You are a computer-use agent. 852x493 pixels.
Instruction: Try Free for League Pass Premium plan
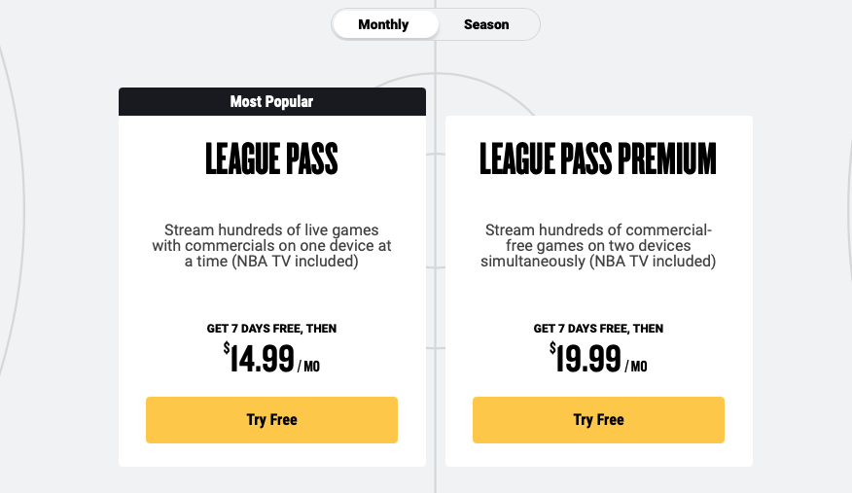point(598,420)
